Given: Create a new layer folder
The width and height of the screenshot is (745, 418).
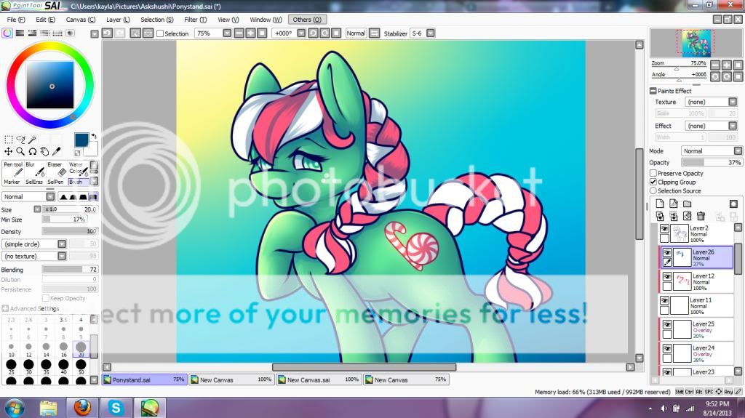Looking at the screenshot, I should click(x=687, y=204).
